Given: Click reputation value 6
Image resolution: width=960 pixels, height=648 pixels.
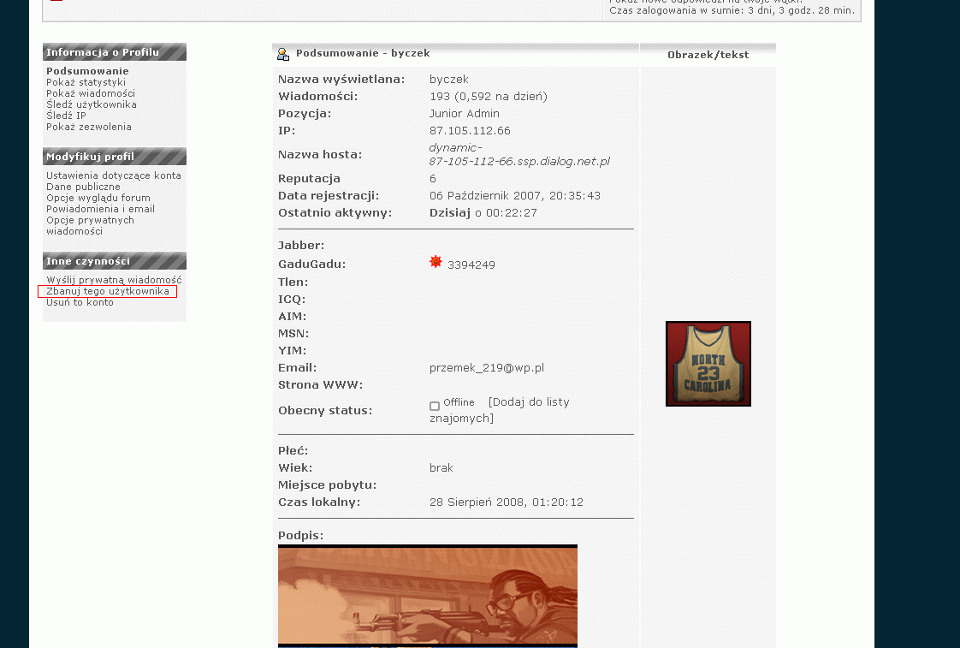Looking at the screenshot, I should pyautogui.click(x=433, y=178).
